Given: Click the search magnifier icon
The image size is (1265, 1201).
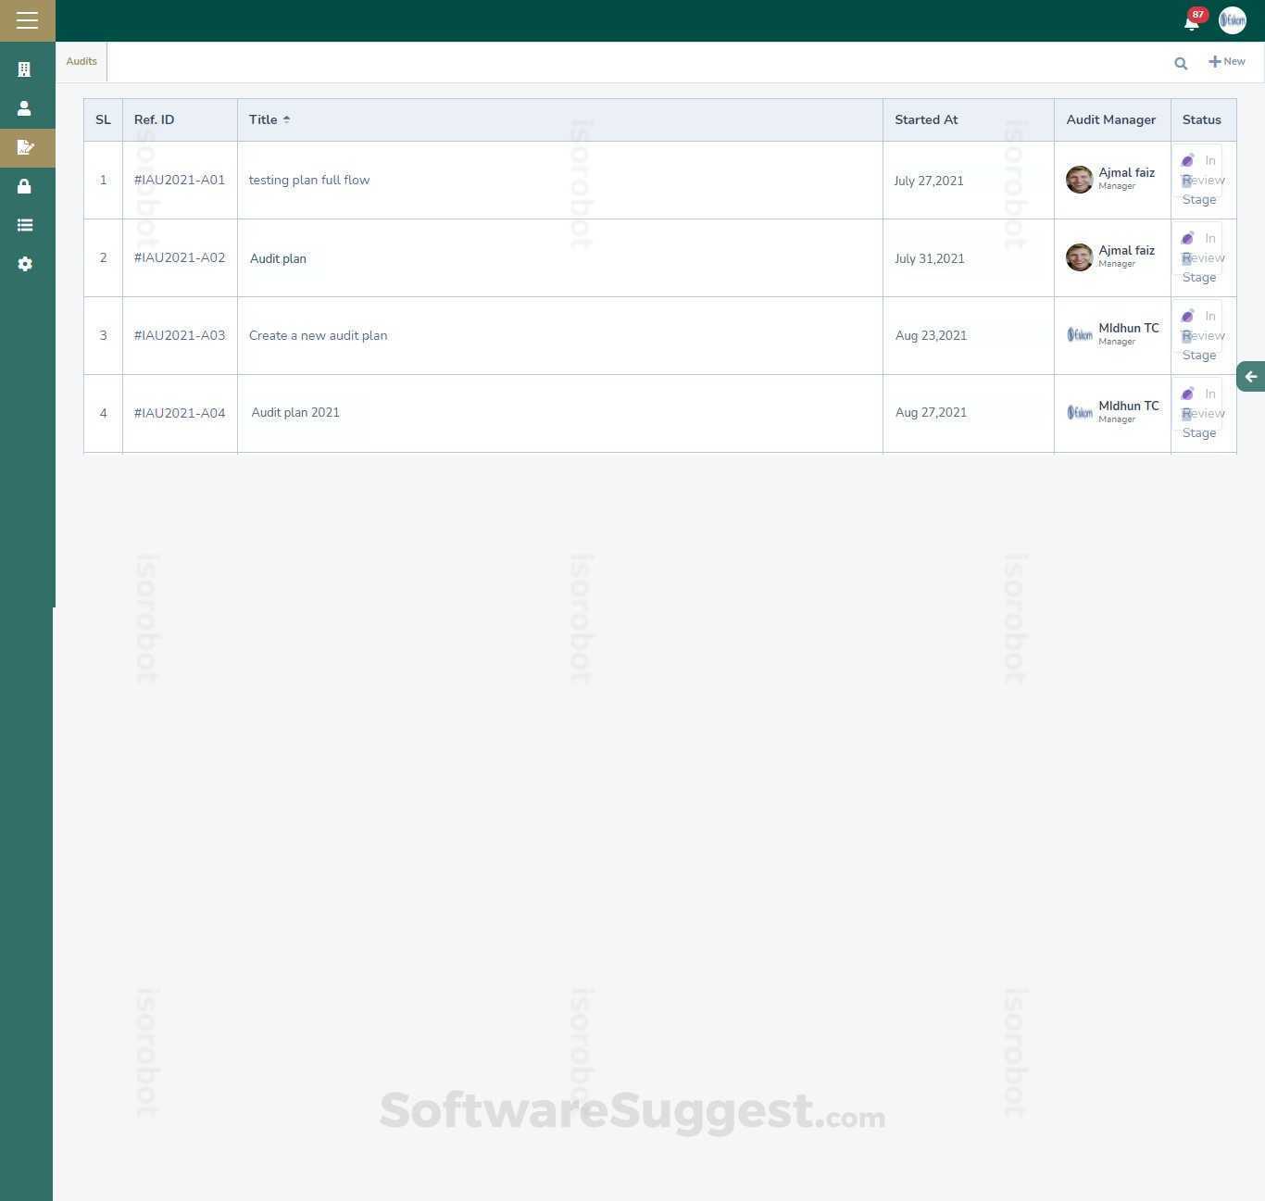Looking at the screenshot, I should [1181, 63].
